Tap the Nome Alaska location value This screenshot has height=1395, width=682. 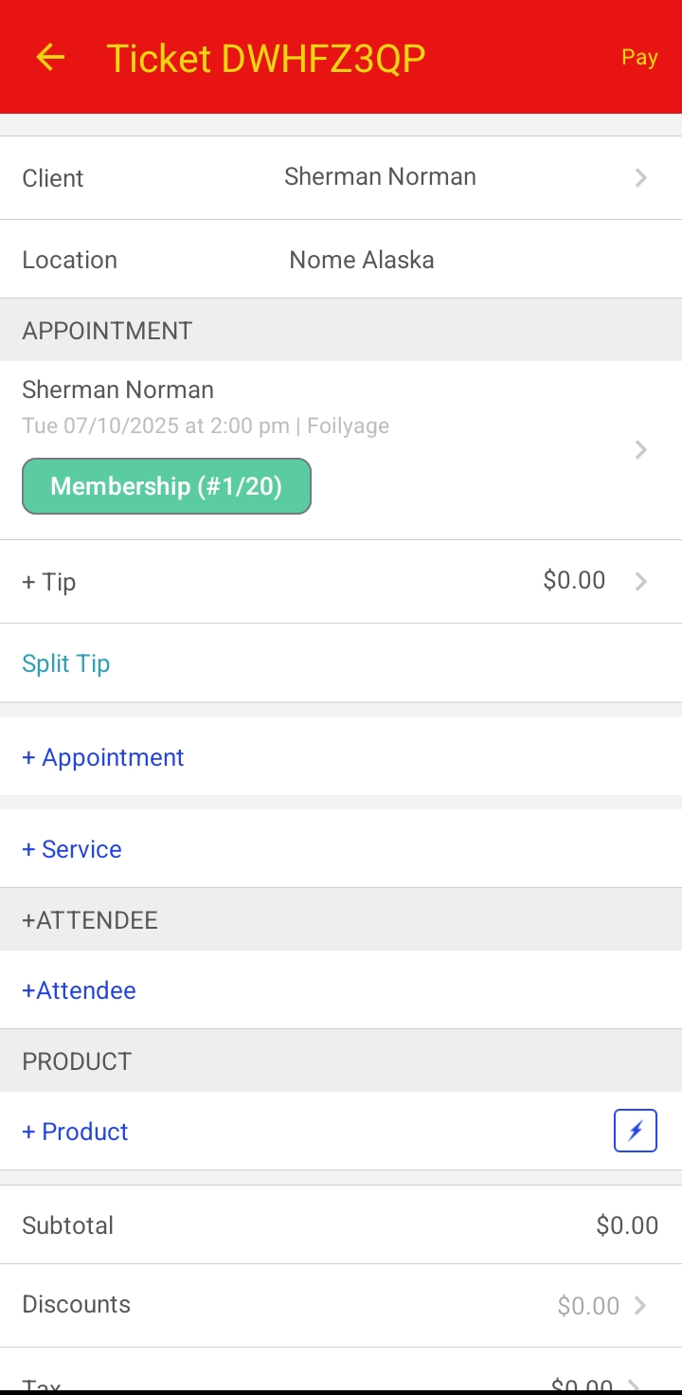(362, 260)
